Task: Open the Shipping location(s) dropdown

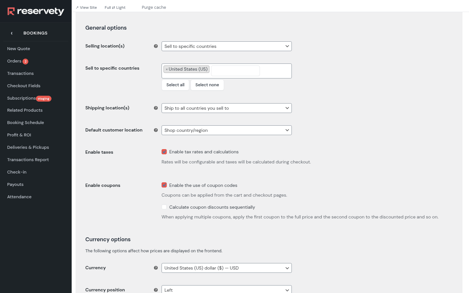Action: 227,108
